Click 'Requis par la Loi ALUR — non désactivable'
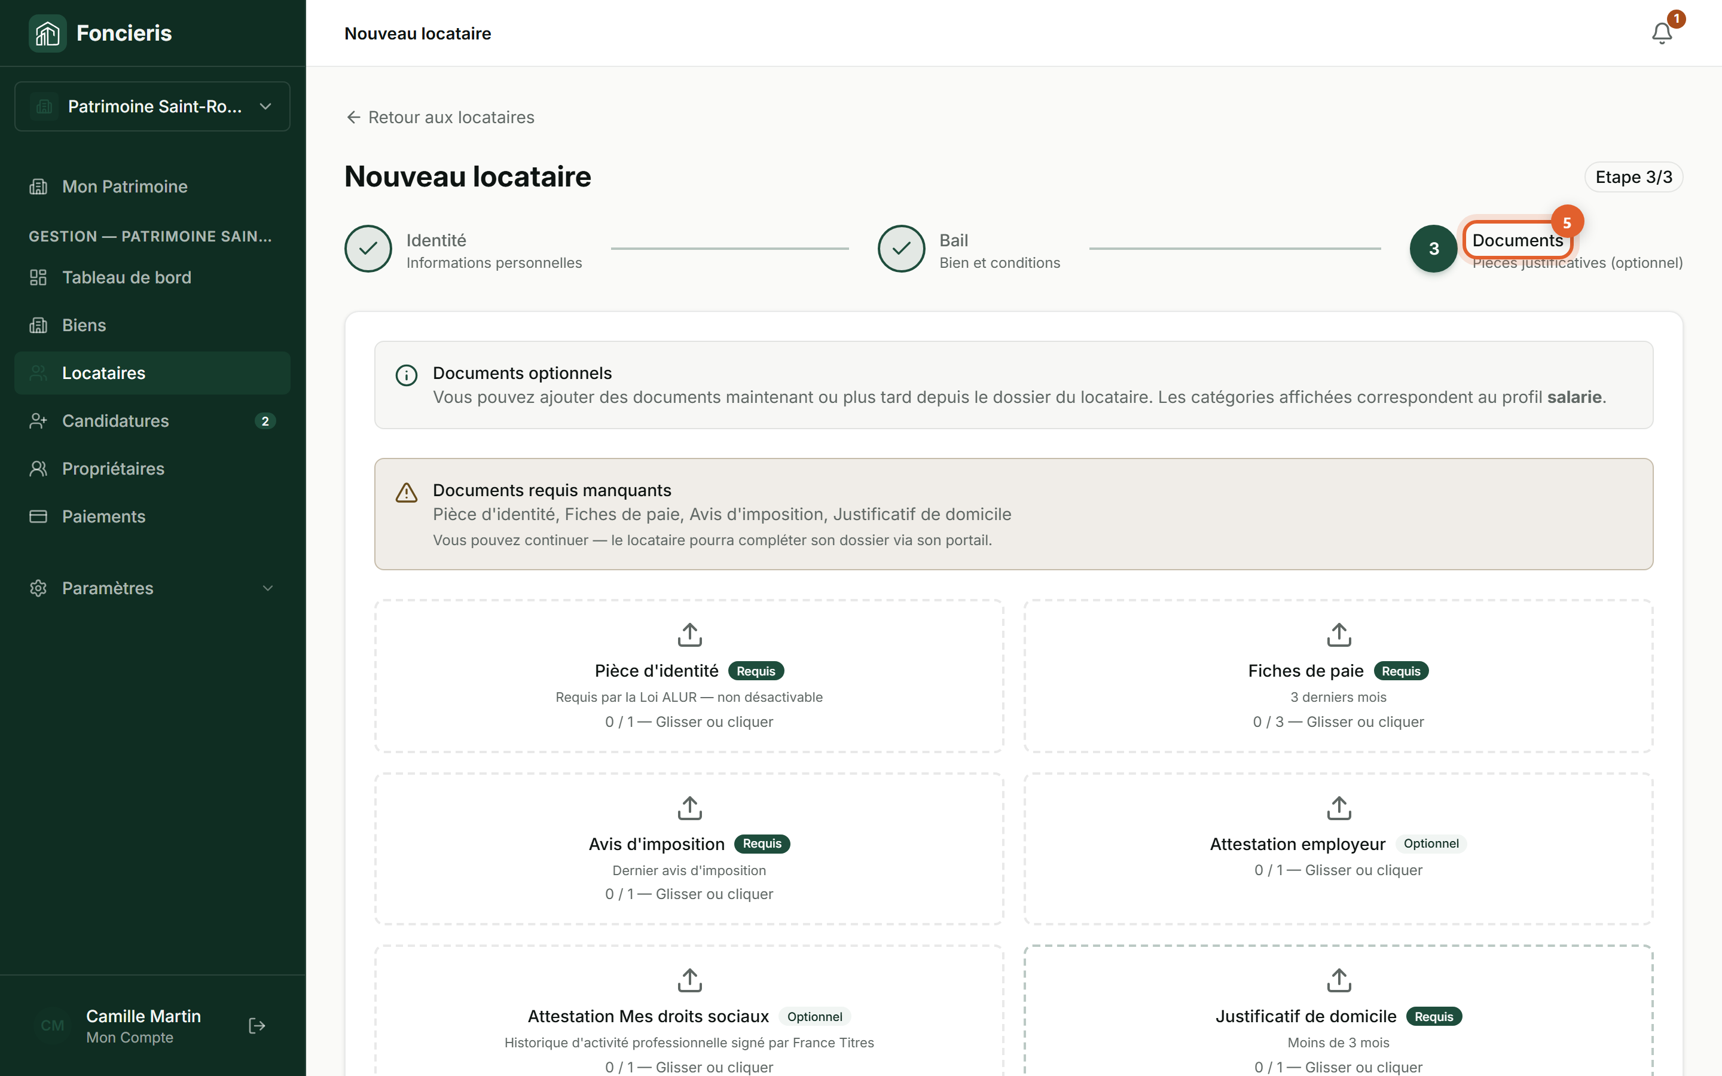1722x1076 pixels. 689,698
